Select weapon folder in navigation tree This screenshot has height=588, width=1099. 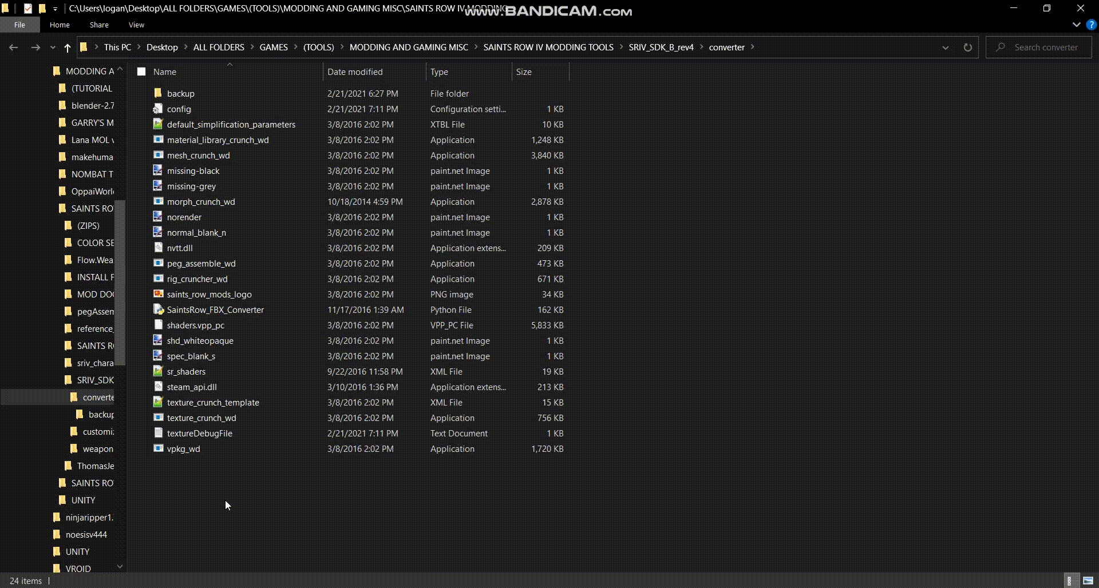98,448
